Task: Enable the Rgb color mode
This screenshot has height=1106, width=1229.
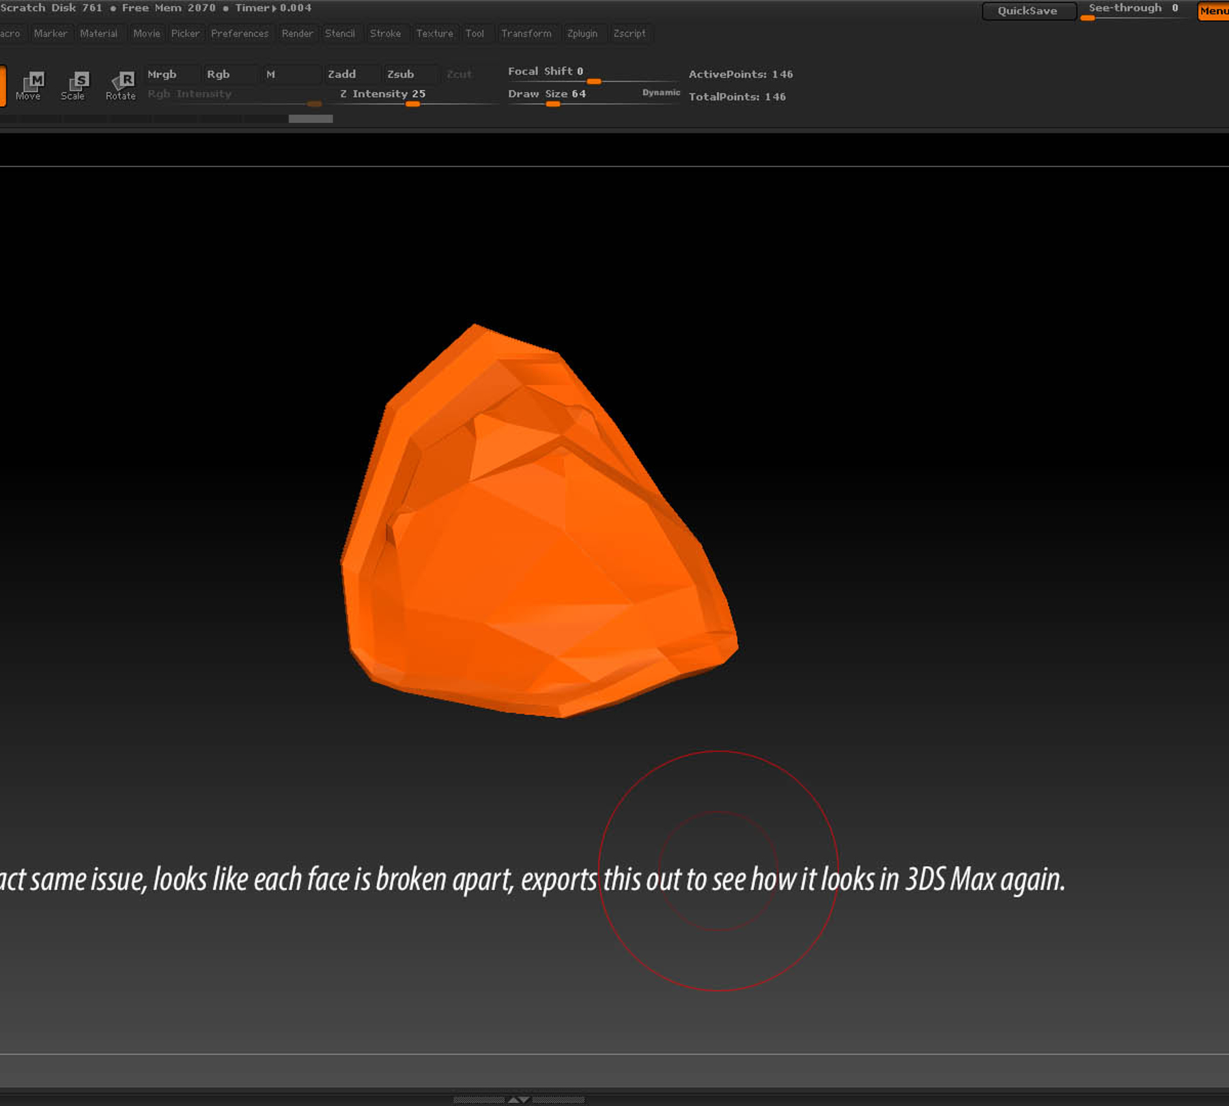Action: (x=220, y=74)
